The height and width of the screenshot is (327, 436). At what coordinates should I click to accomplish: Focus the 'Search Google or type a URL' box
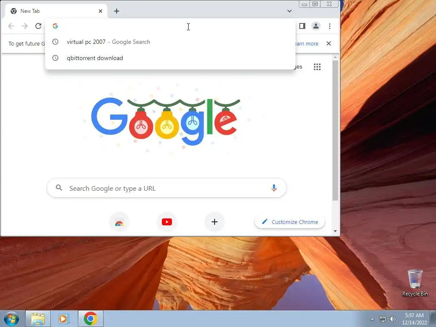click(166, 188)
